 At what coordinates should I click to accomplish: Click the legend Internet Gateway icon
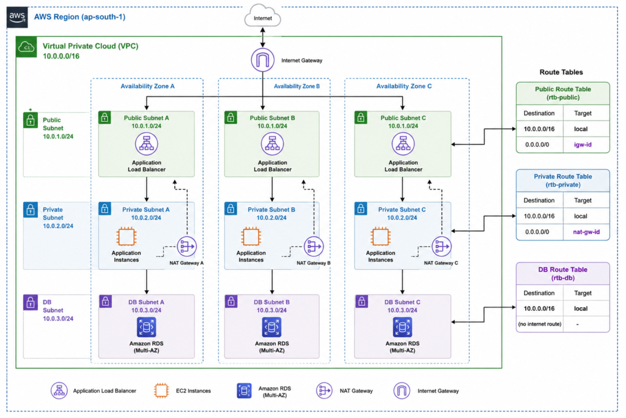pos(402,390)
